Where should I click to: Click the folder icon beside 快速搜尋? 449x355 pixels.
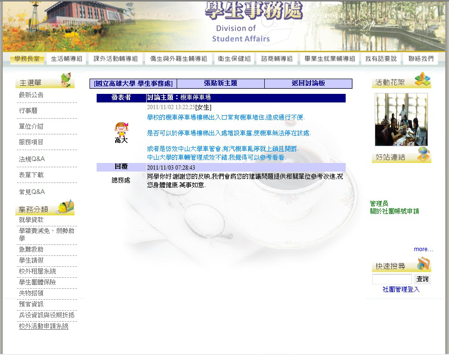[x=423, y=264]
